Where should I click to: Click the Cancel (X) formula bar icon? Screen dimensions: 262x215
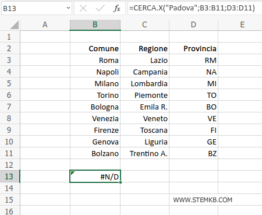click(83, 8)
